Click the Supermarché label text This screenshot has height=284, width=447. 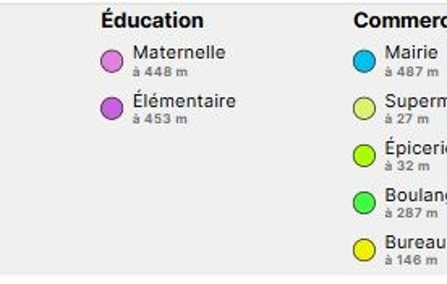click(x=415, y=101)
